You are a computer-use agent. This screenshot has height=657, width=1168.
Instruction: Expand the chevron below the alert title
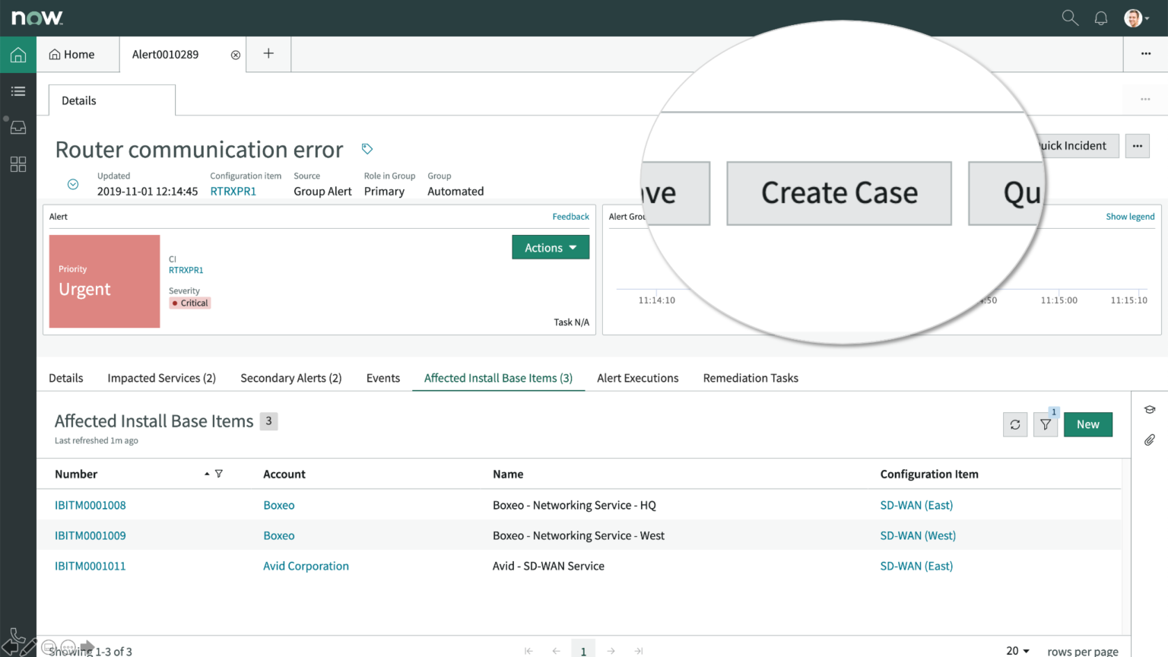point(72,183)
